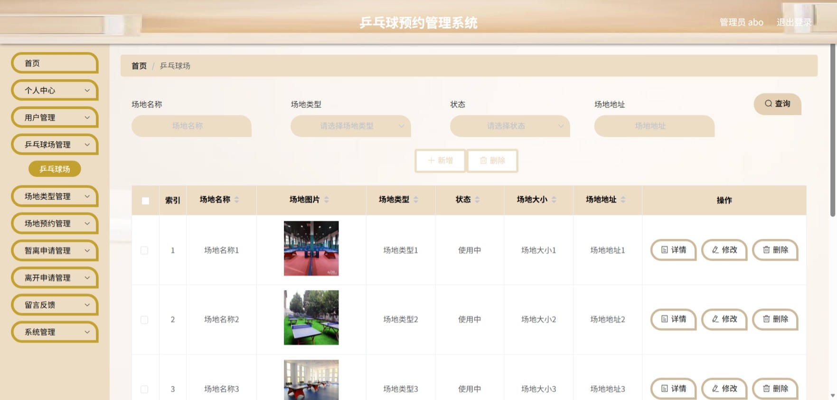This screenshot has height=400, width=837.
Task: Expand the 暂离申请管理 sidebar menu
Action: (x=55, y=251)
